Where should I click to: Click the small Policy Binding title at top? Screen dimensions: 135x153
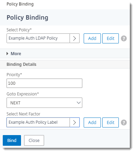pos(20,4)
